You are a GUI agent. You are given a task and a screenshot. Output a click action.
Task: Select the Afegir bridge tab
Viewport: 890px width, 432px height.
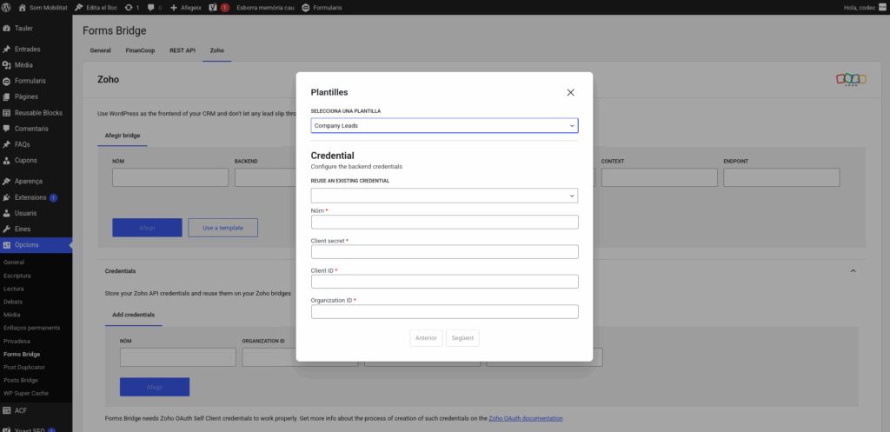(123, 136)
